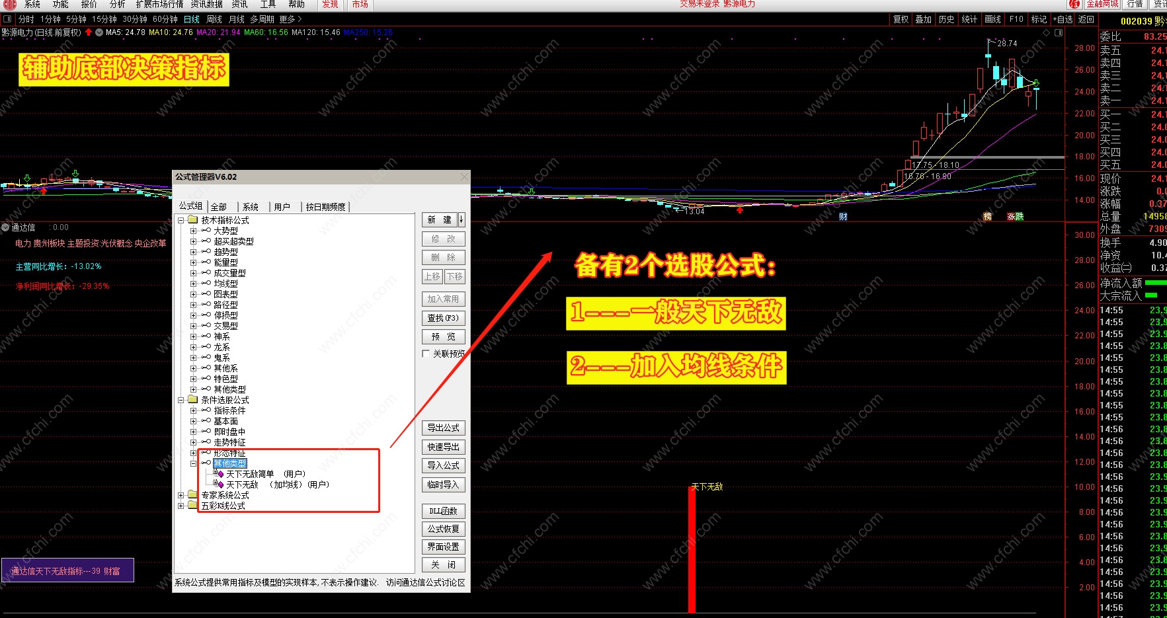Click the 界面设置 button
The width and height of the screenshot is (1167, 618).
[x=444, y=547]
